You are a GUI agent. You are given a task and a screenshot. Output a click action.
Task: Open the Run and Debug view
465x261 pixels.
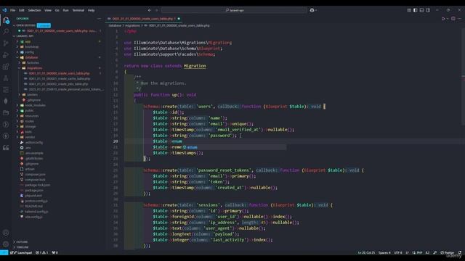coord(6,55)
